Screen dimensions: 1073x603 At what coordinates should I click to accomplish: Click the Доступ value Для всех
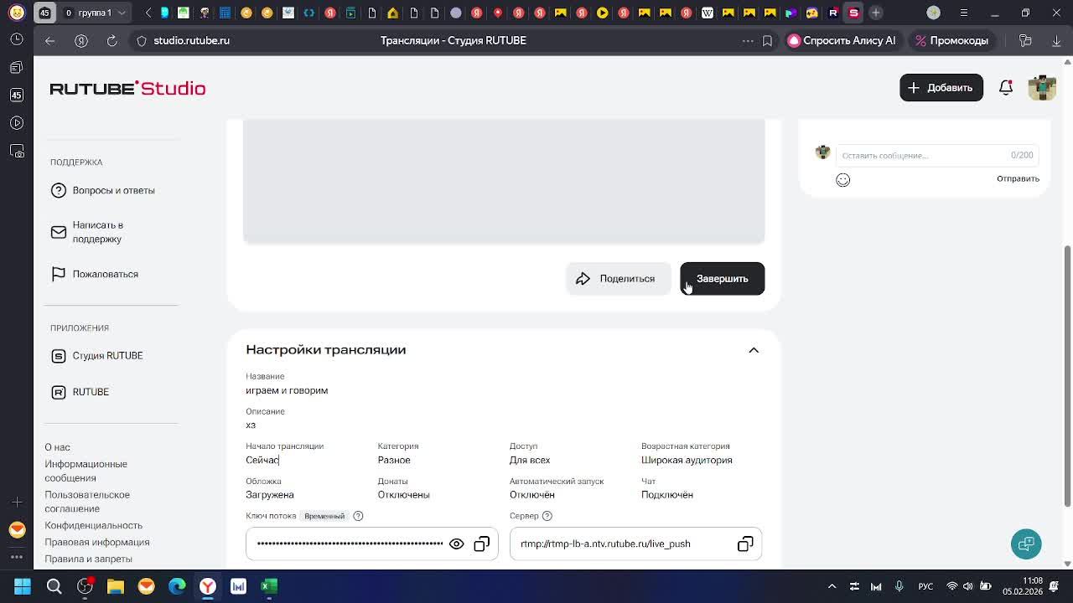[x=530, y=460]
